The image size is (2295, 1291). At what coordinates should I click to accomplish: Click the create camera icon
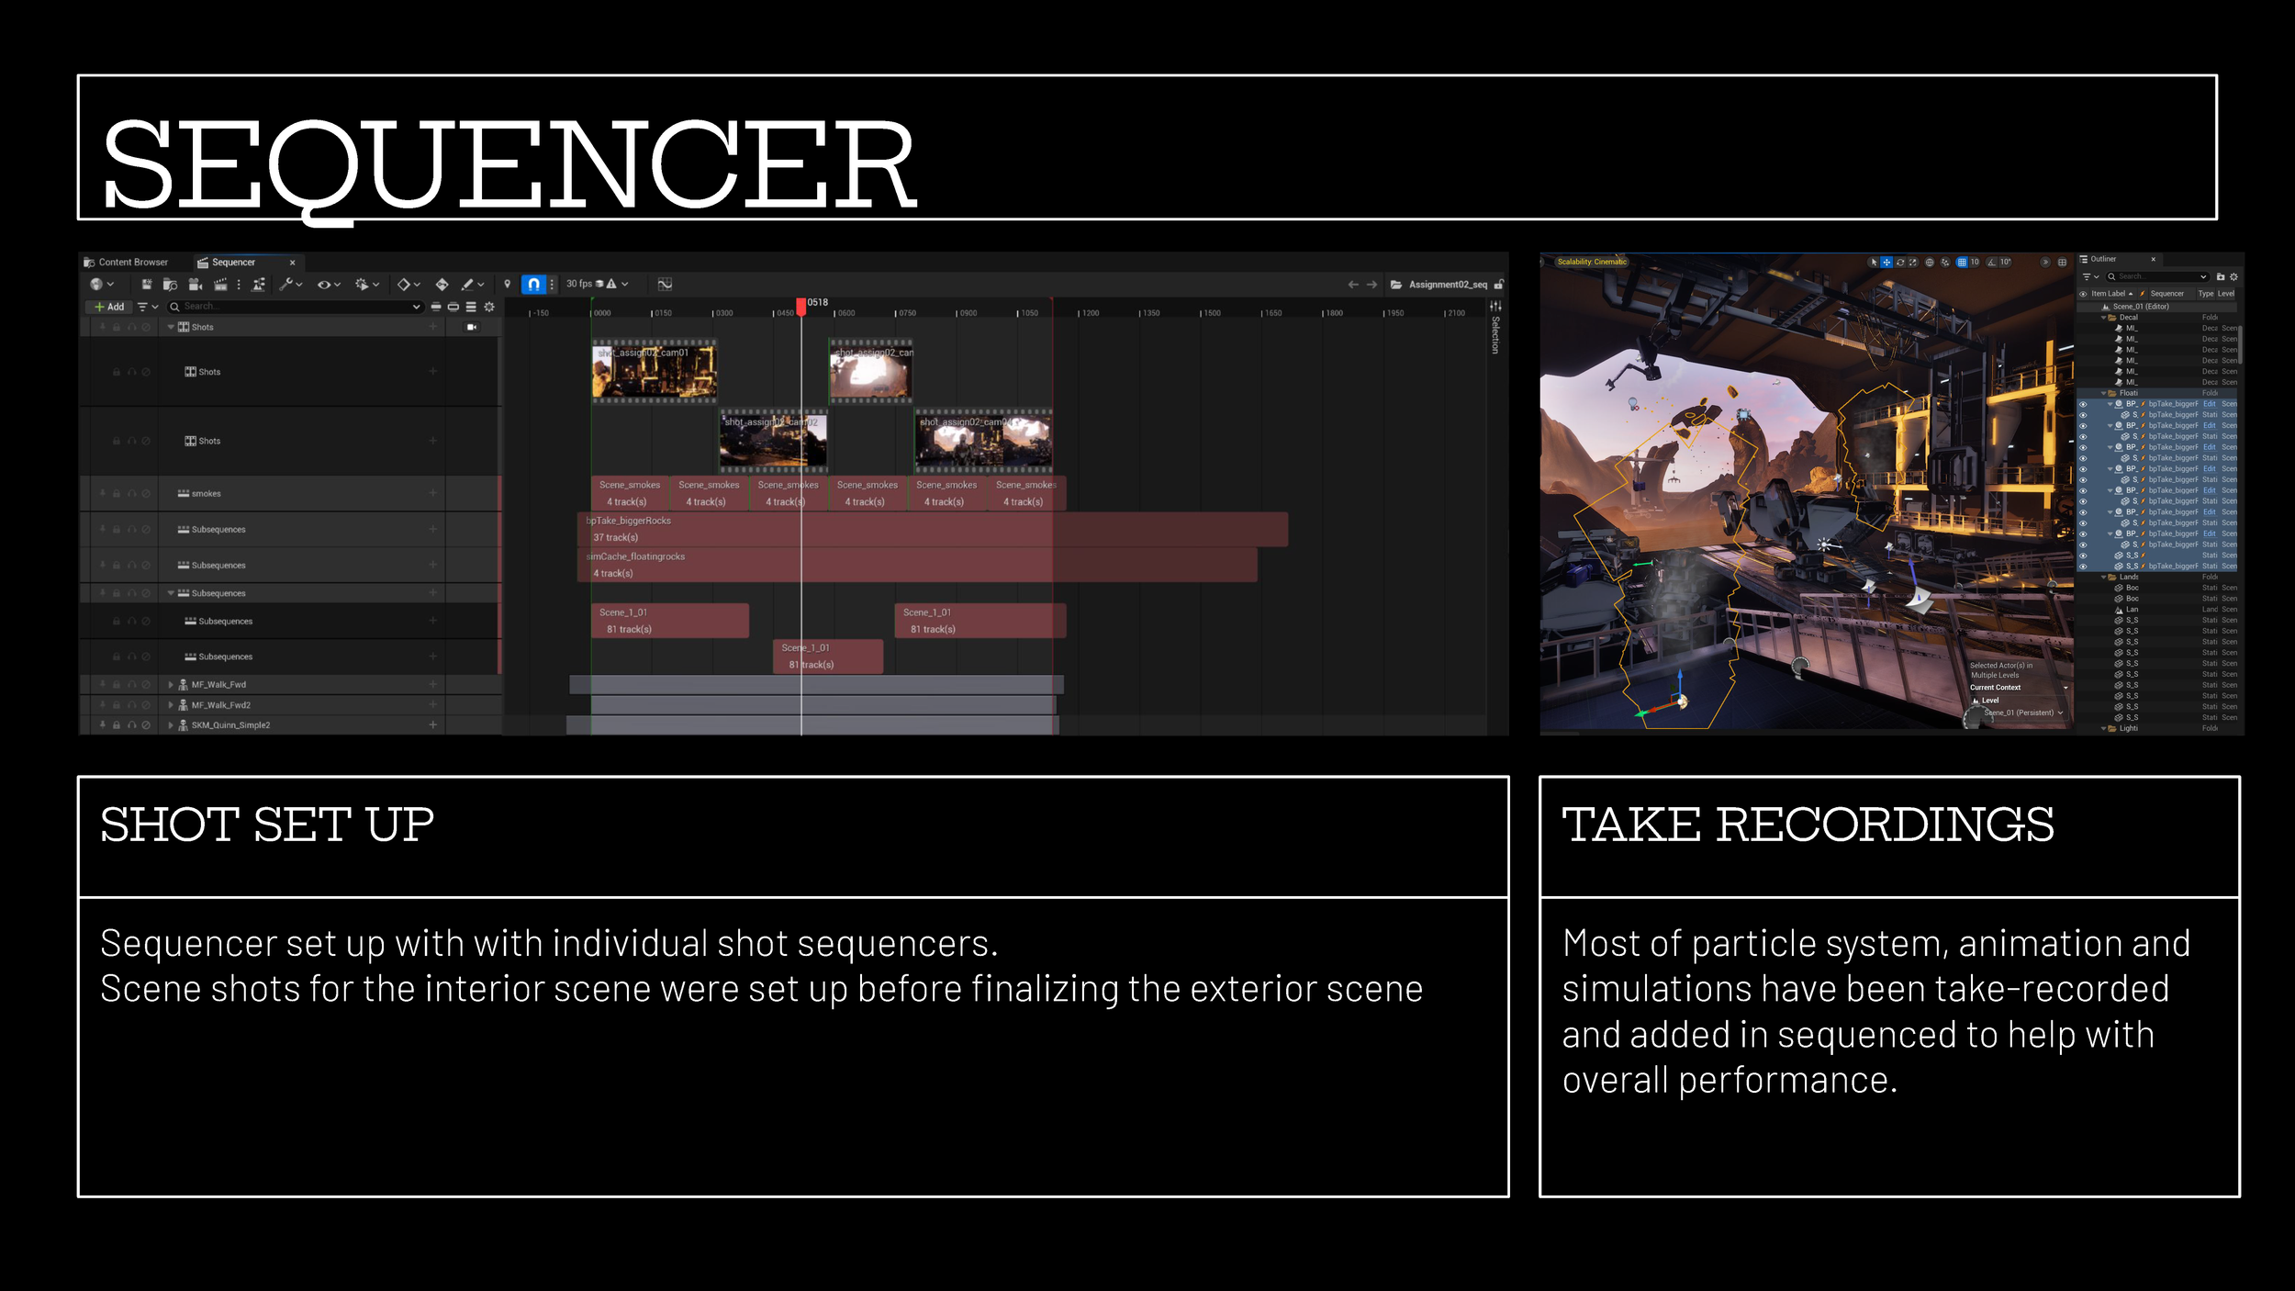tap(195, 285)
